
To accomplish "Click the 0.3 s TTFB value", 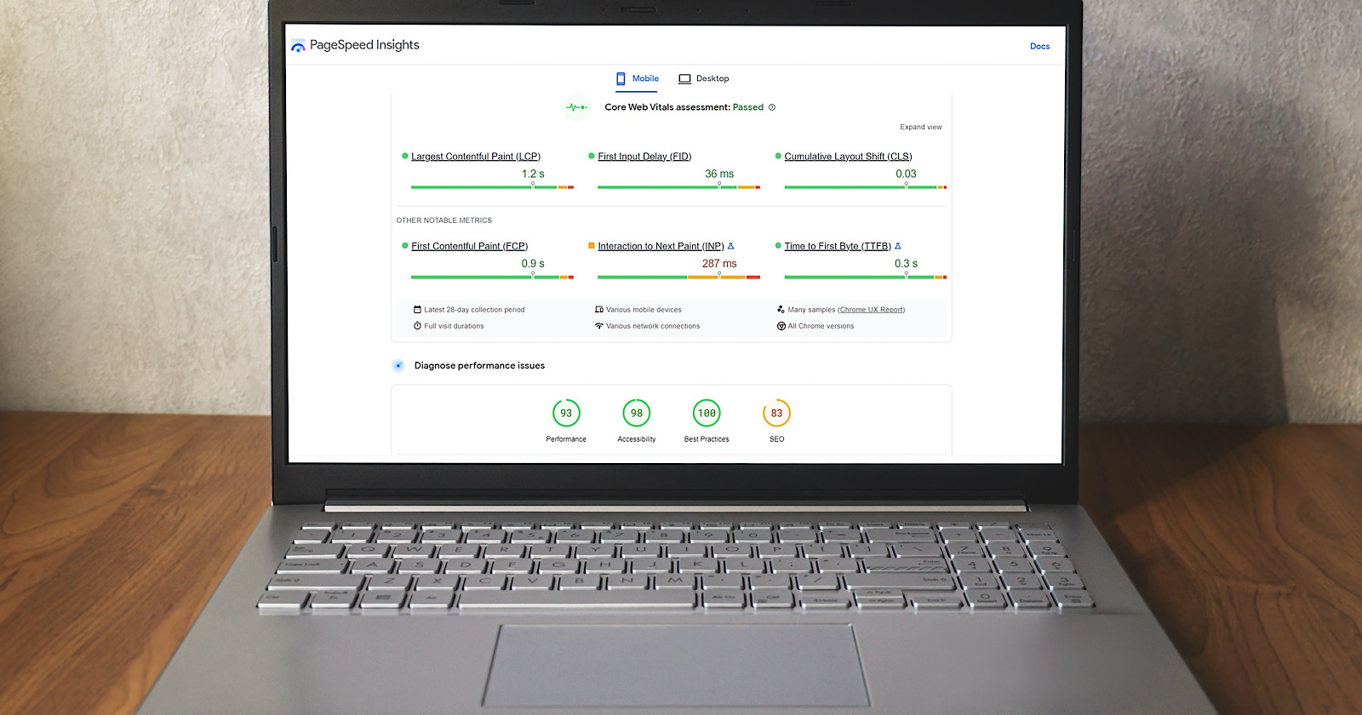I will point(906,264).
